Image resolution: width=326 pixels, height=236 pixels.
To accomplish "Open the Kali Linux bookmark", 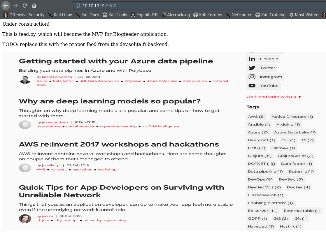I will click(x=60, y=15).
